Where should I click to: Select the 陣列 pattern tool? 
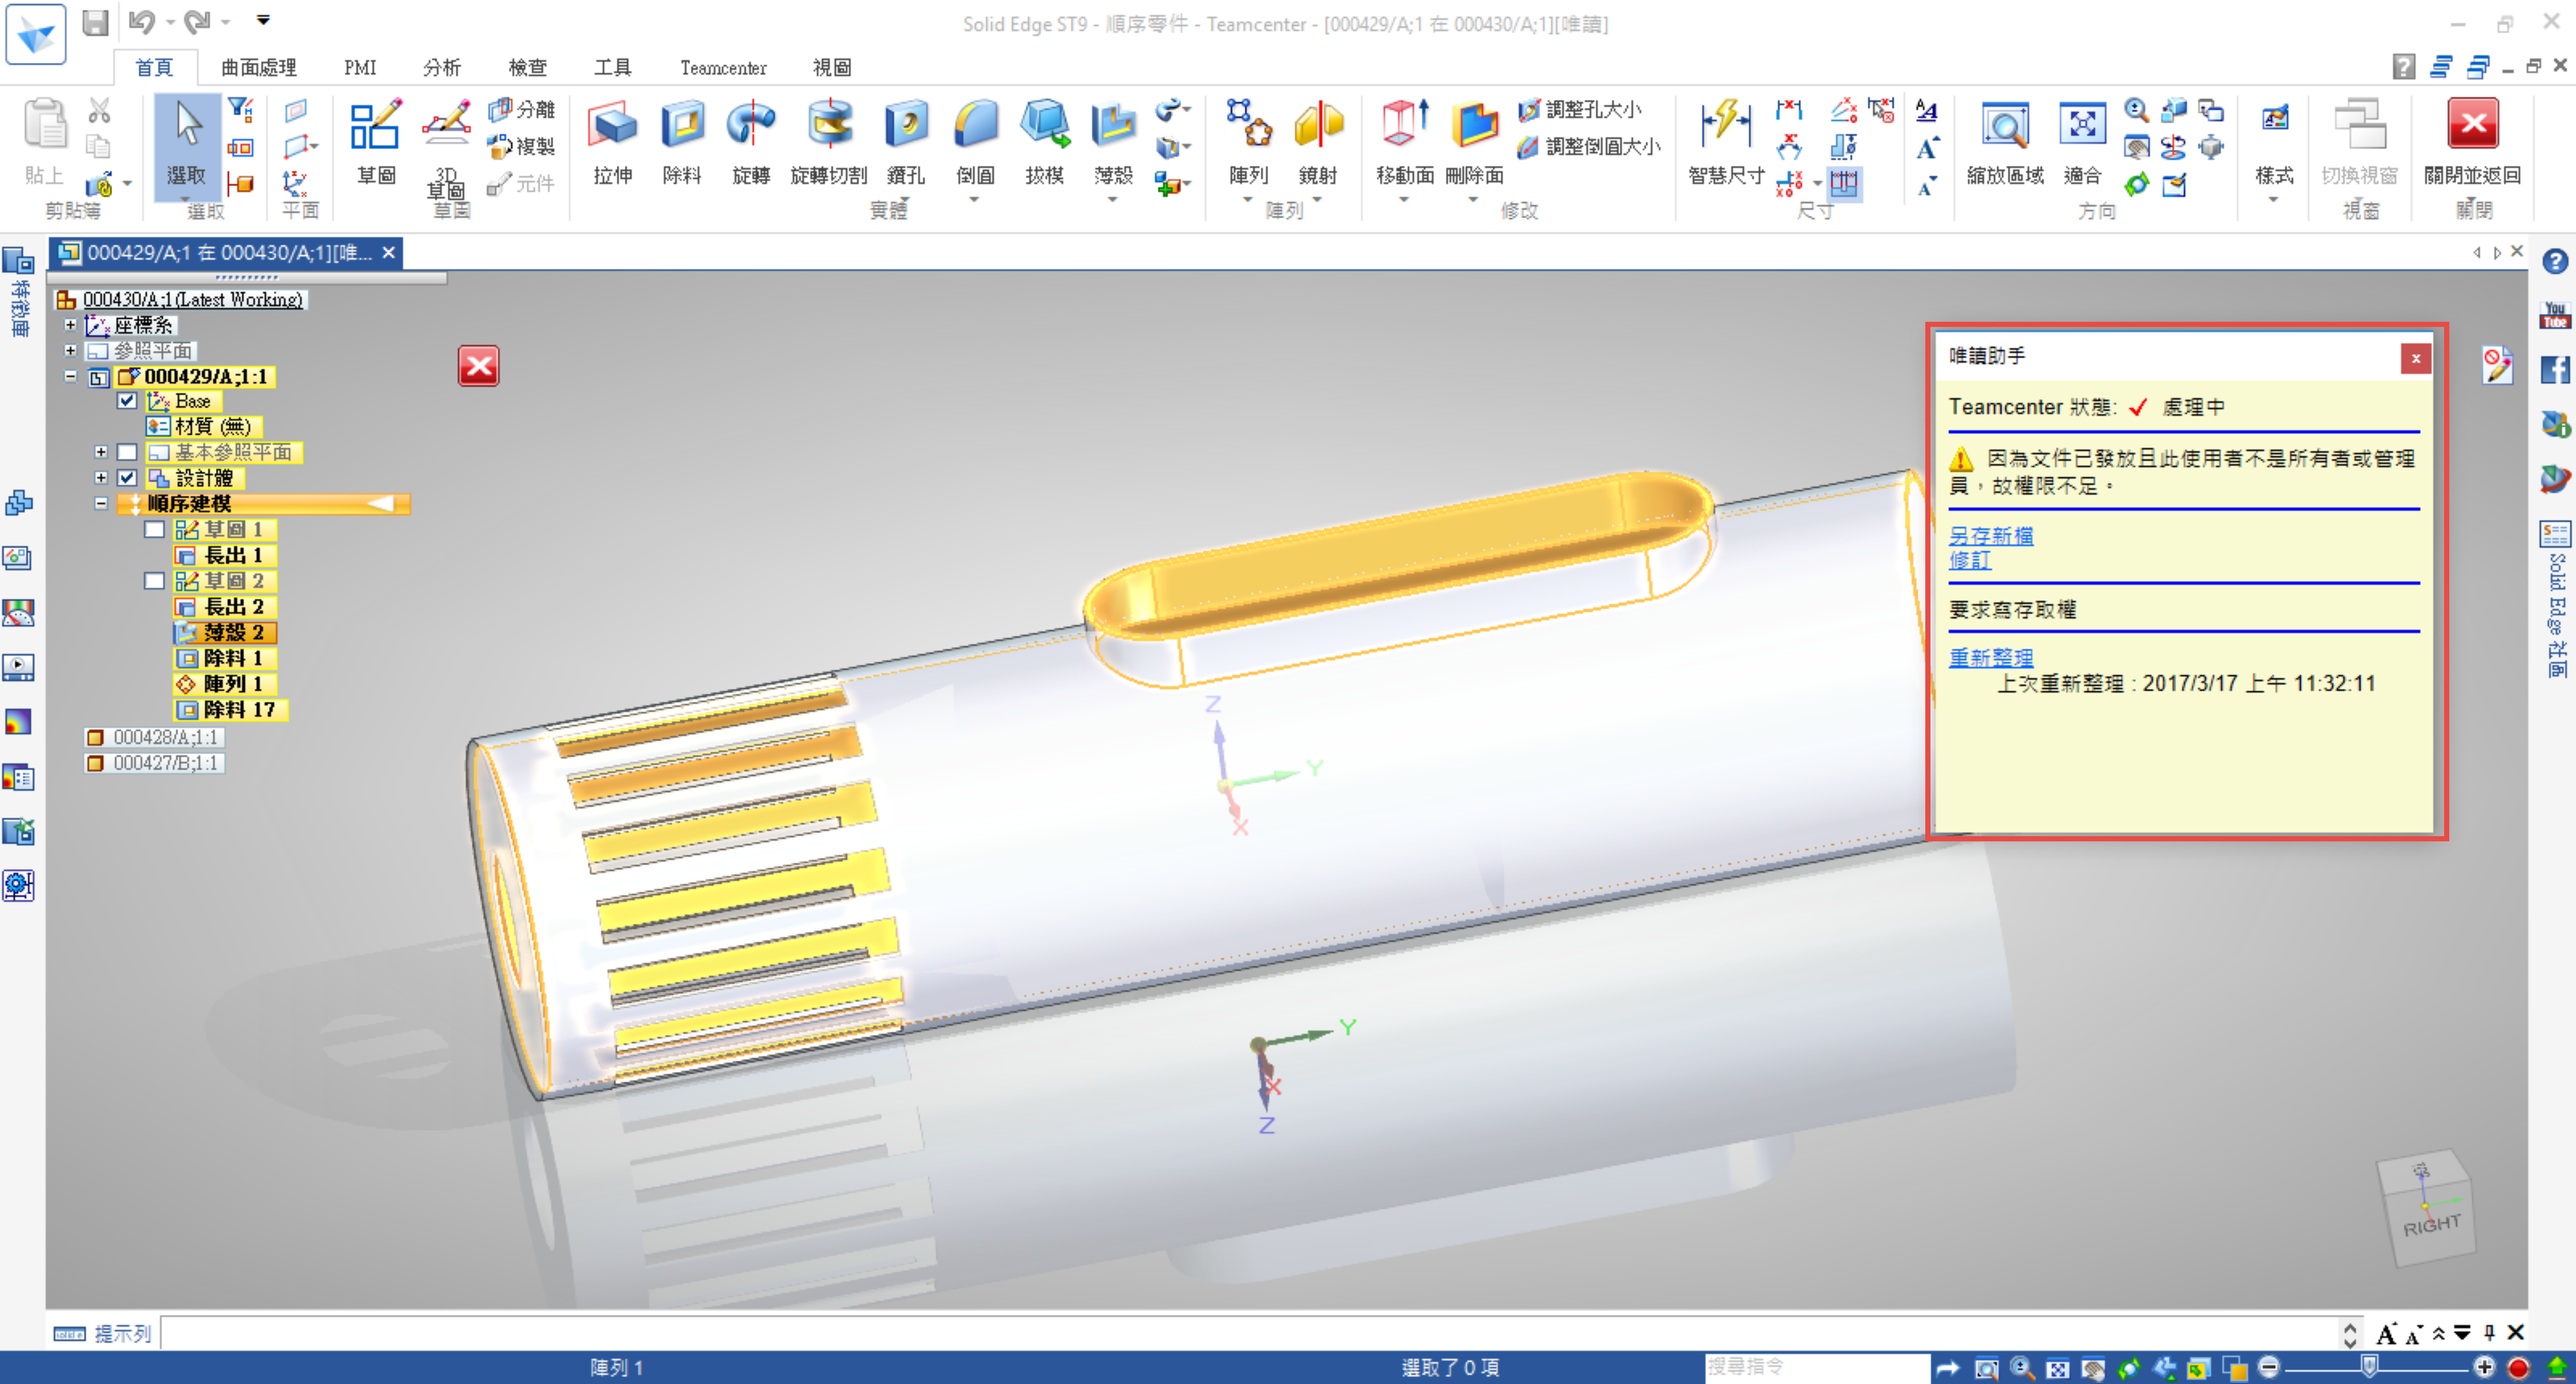(1248, 142)
